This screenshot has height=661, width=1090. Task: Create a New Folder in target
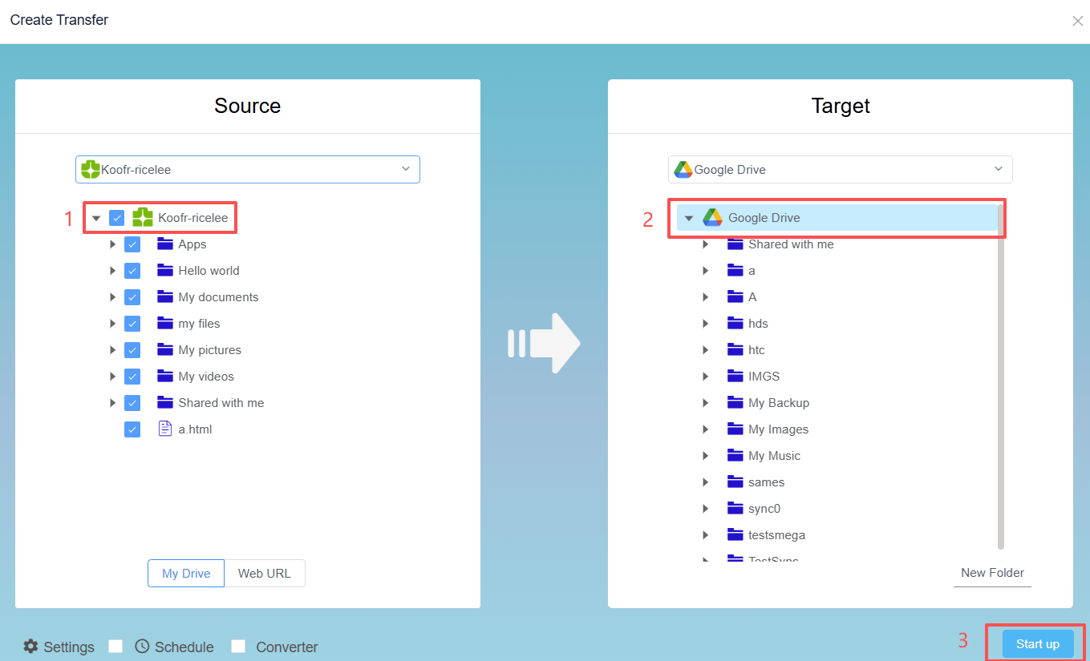[x=992, y=573]
